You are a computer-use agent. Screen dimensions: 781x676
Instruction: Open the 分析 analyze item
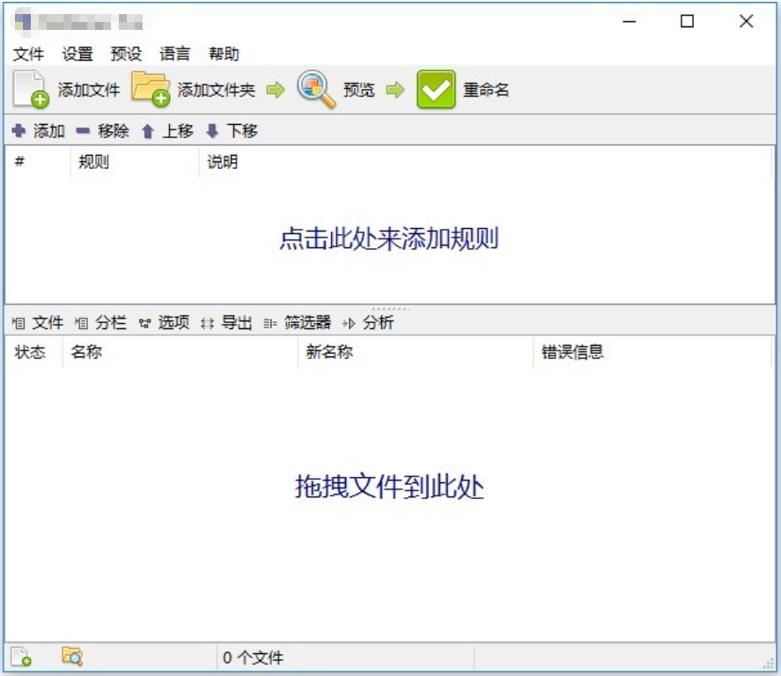(x=368, y=322)
